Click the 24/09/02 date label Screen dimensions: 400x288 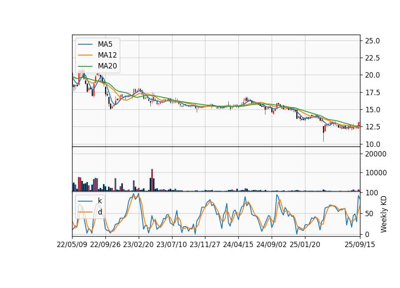tap(271, 245)
